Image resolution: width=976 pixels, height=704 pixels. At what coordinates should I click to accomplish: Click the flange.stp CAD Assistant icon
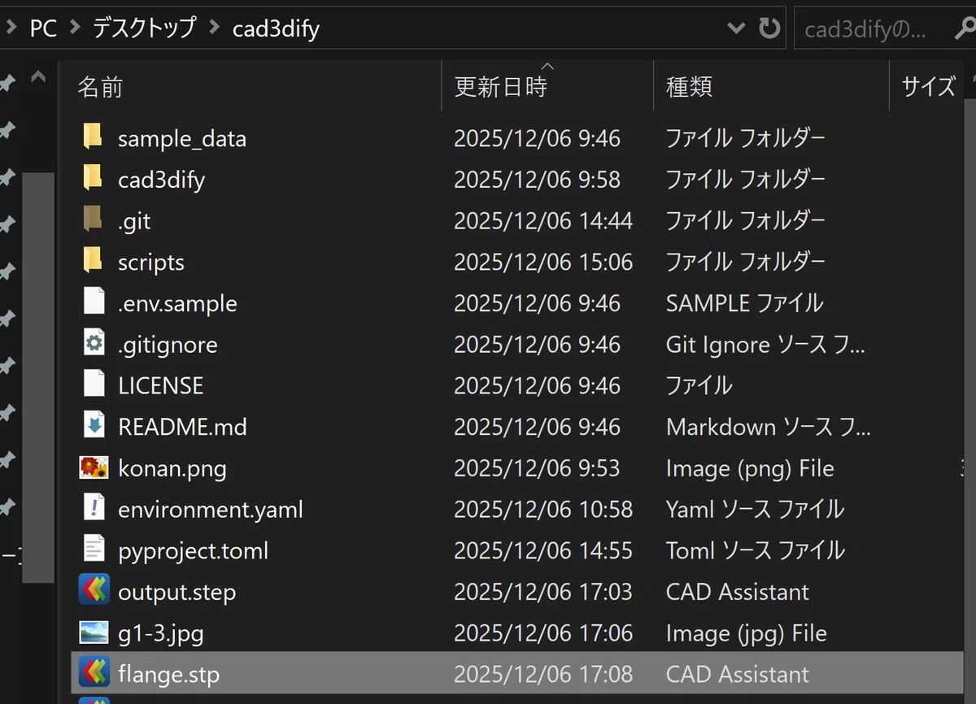pos(94,673)
